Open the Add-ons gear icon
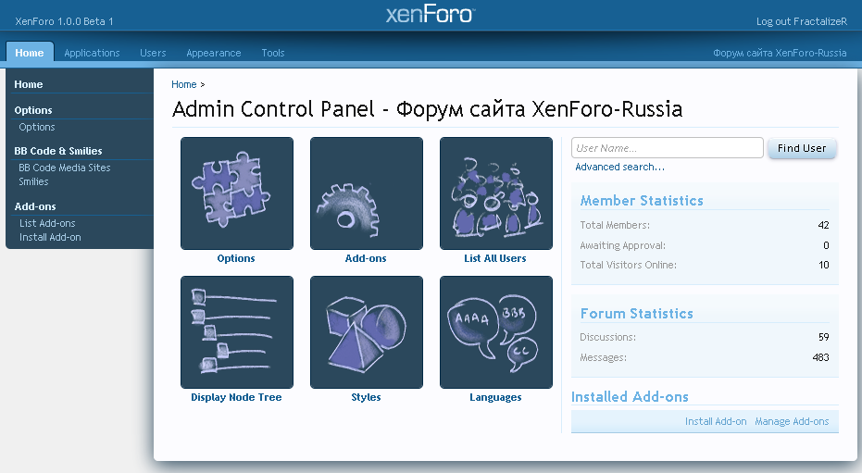The image size is (862, 473). [367, 193]
